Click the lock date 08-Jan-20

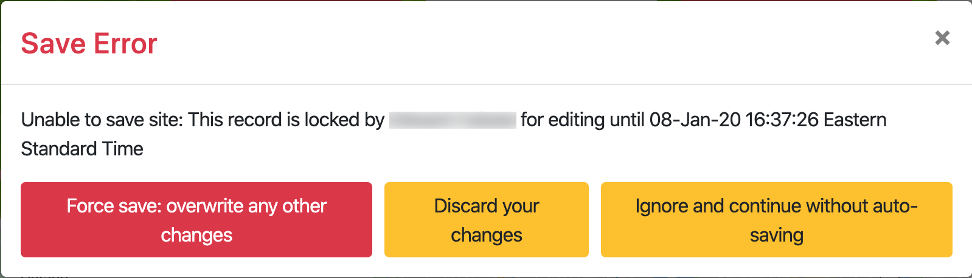click(695, 120)
